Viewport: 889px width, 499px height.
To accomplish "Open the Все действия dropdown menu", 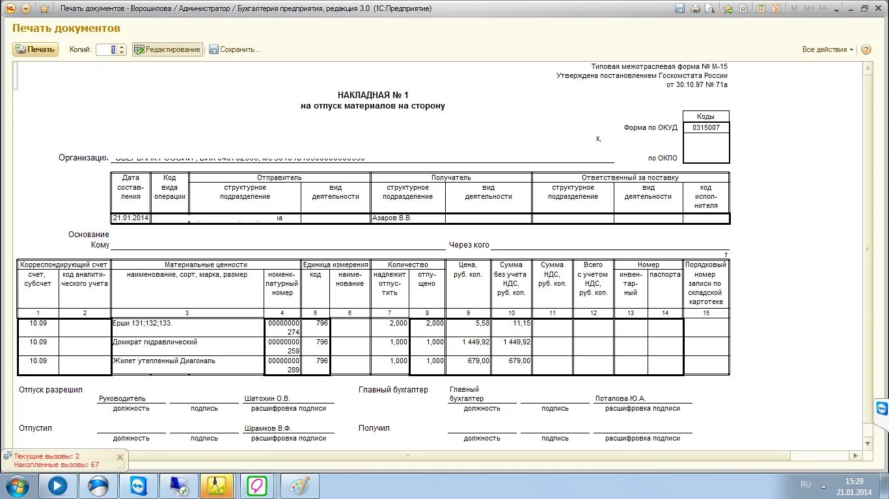I will coord(828,49).
